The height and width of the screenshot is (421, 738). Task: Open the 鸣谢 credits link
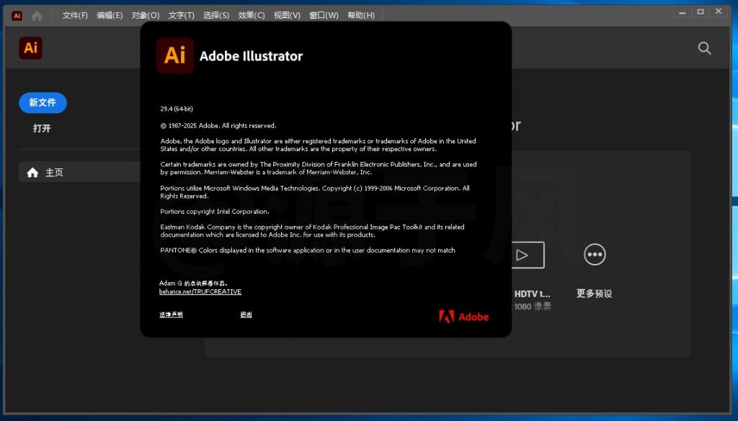[246, 314]
